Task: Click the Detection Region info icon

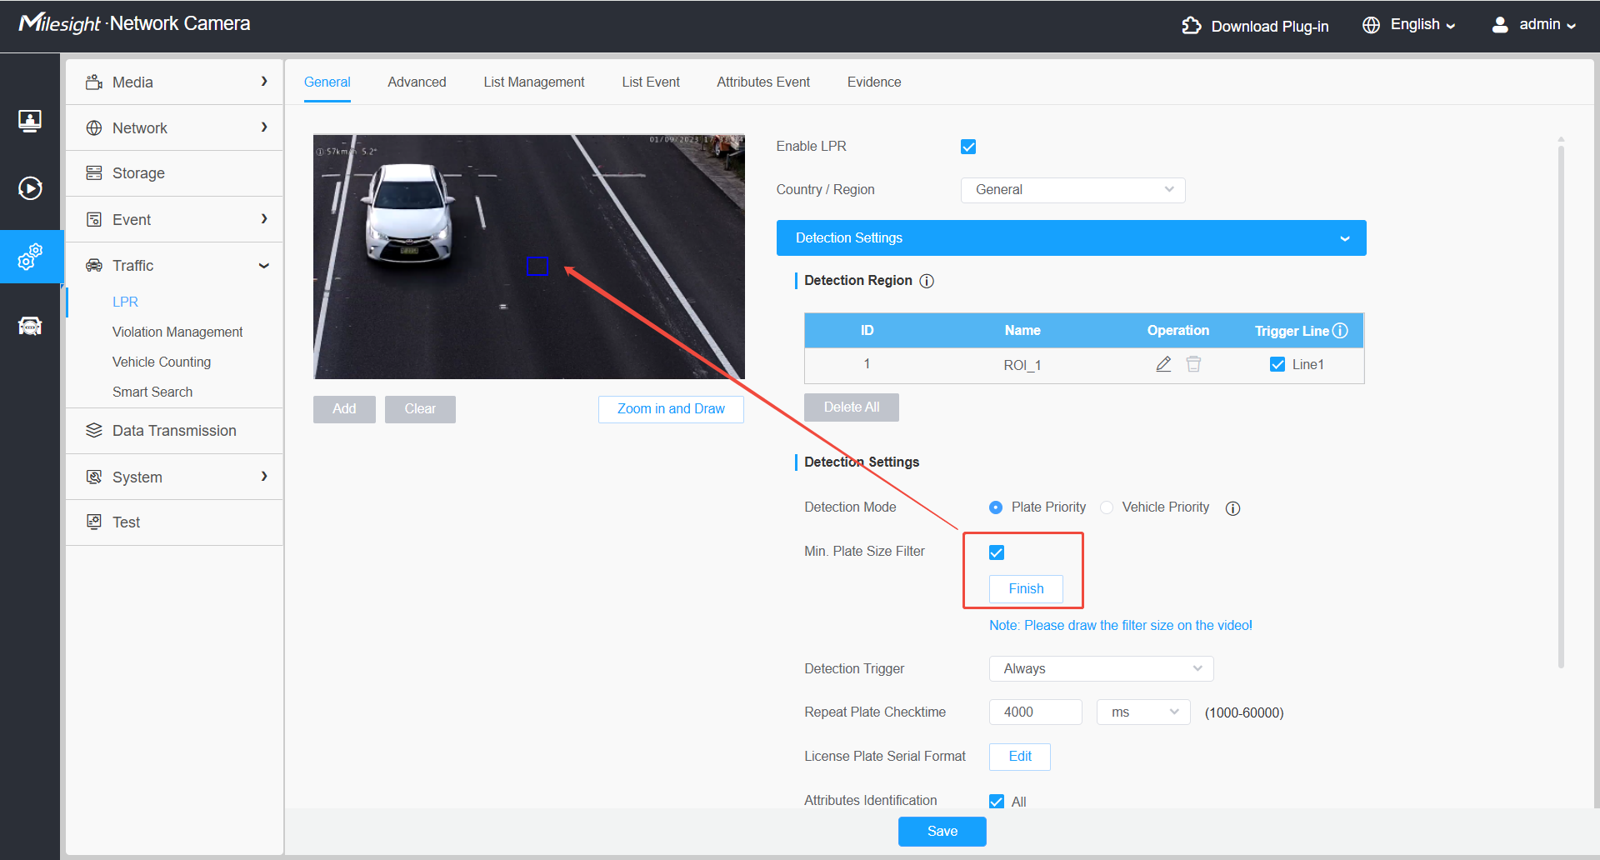Action: pyautogui.click(x=927, y=281)
